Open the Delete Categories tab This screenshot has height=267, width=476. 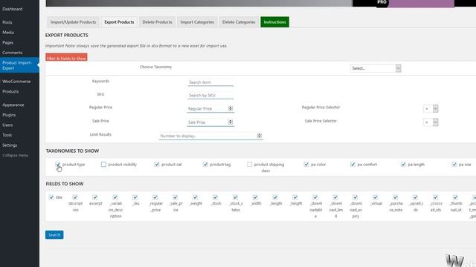click(239, 22)
